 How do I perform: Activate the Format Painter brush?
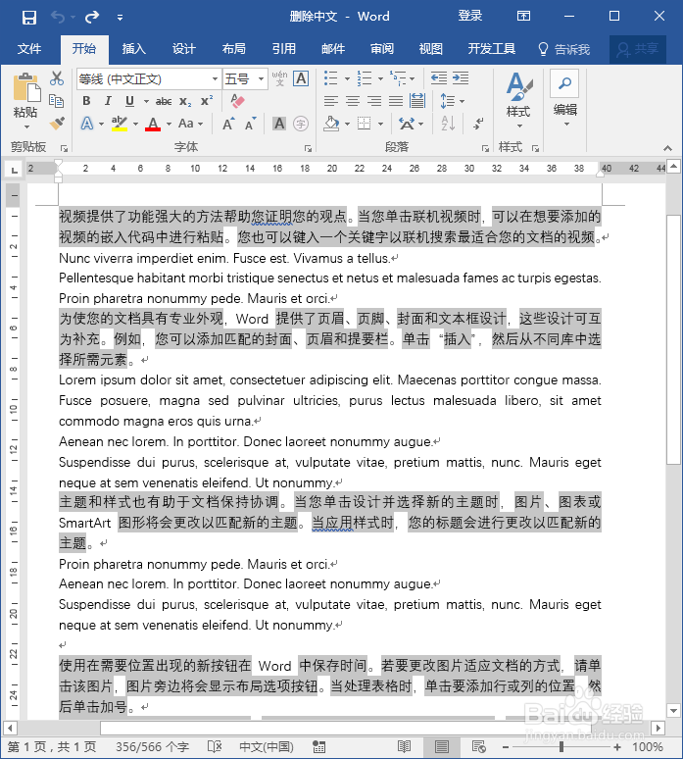(57, 123)
